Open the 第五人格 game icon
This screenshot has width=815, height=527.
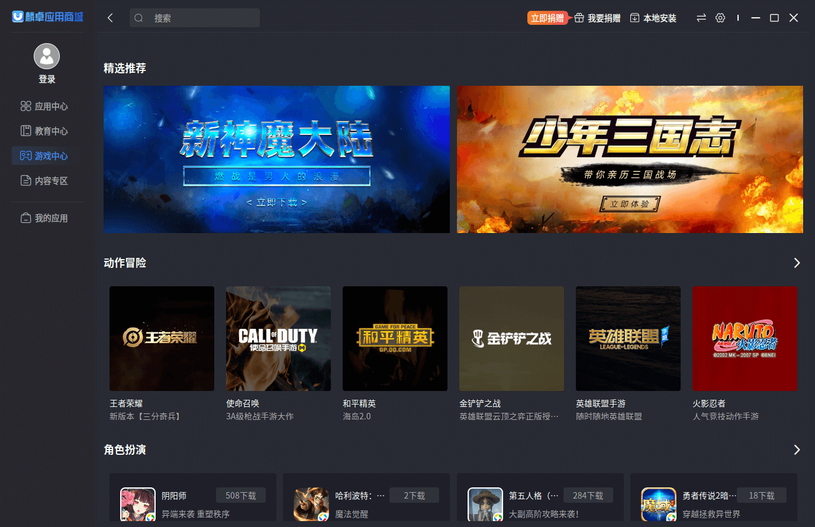point(485,504)
